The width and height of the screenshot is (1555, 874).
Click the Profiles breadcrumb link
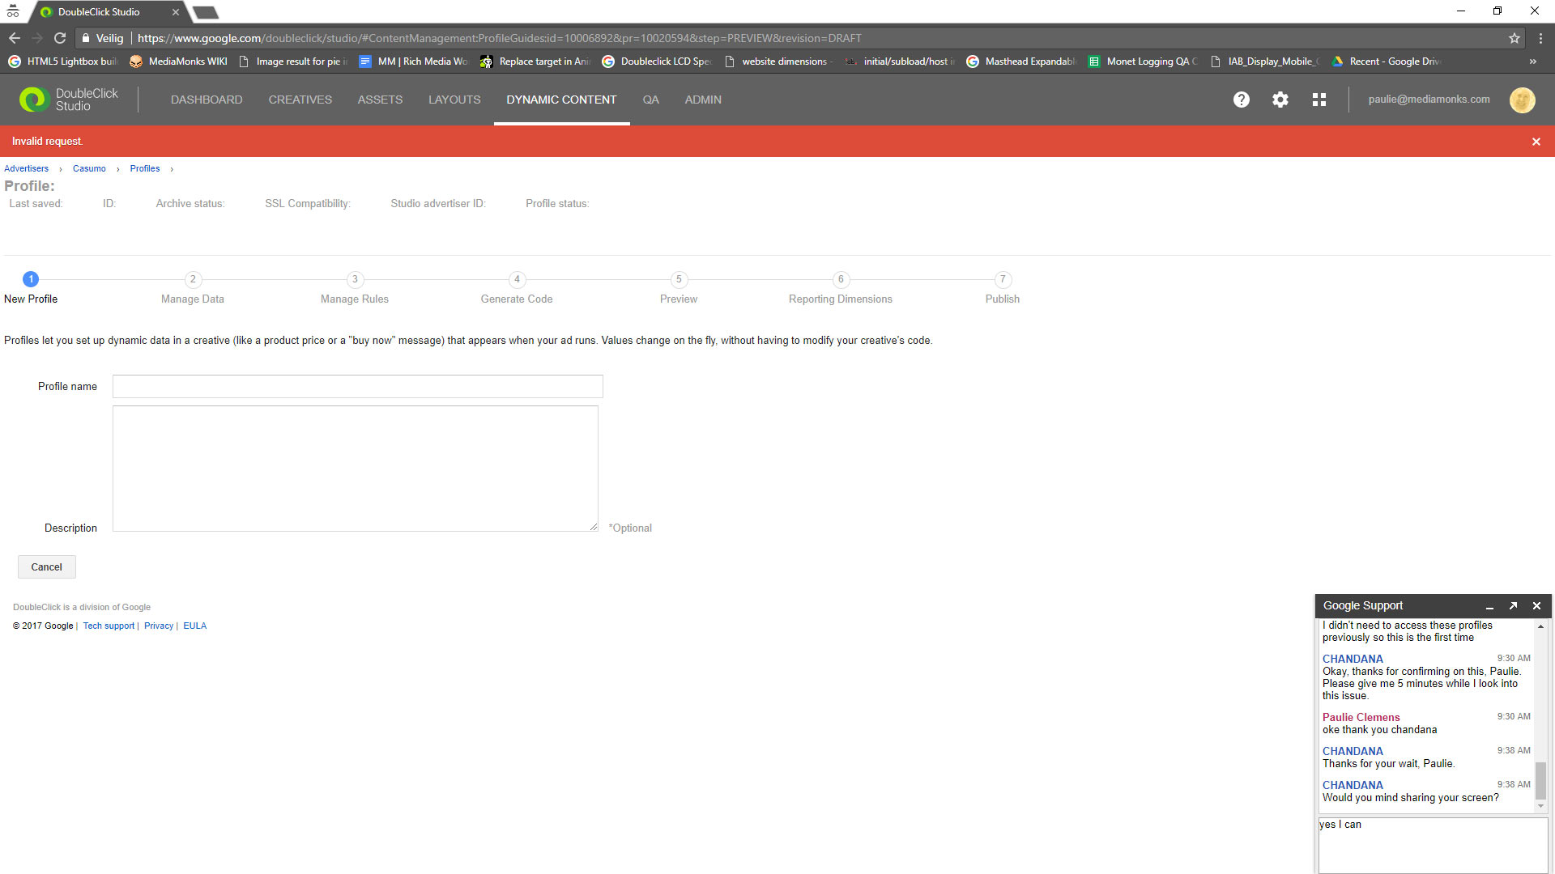pyautogui.click(x=145, y=168)
